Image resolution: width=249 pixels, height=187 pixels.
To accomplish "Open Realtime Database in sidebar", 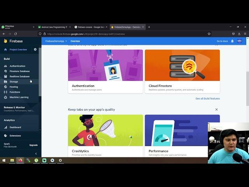I will point(19,76).
